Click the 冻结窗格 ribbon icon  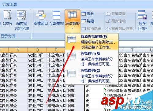click(72, 15)
